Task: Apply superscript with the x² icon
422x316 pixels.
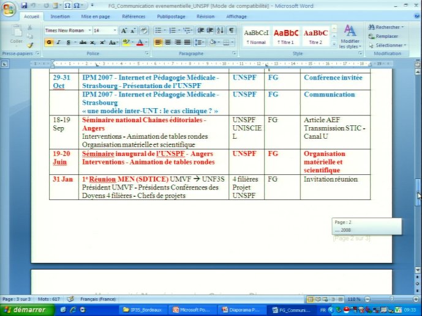Action: [102, 42]
